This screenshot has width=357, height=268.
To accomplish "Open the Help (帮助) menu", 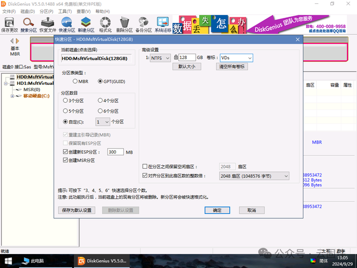I will (x=103, y=11).
